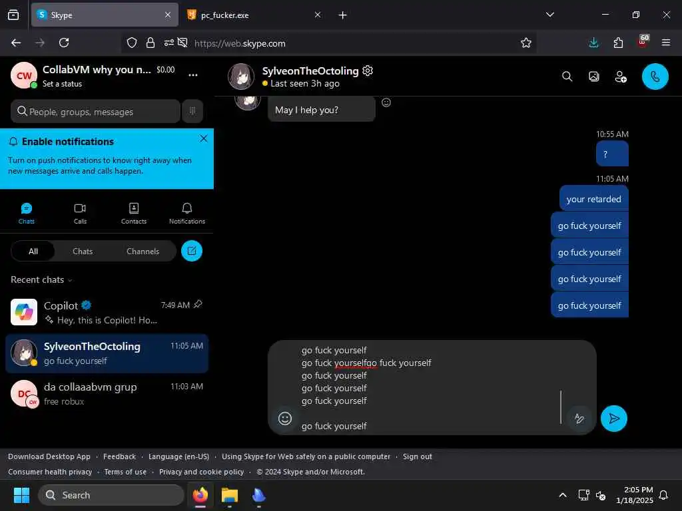
Task: Select the Chats filter pill
Action: click(83, 251)
